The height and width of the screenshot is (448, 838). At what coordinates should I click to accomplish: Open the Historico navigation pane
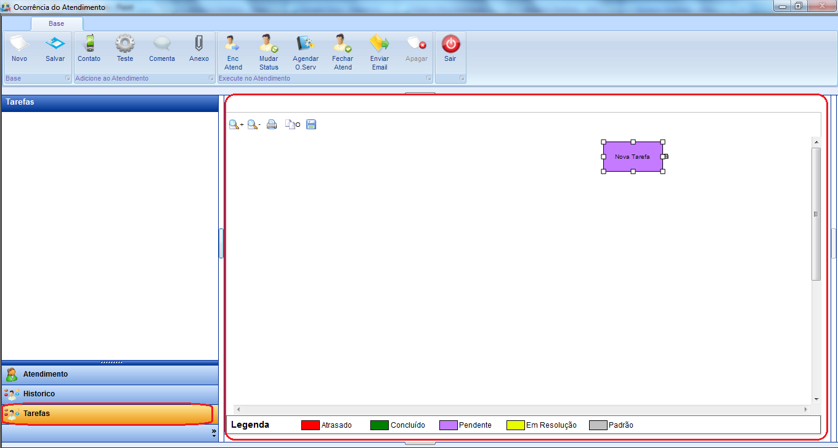[x=110, y=394]
